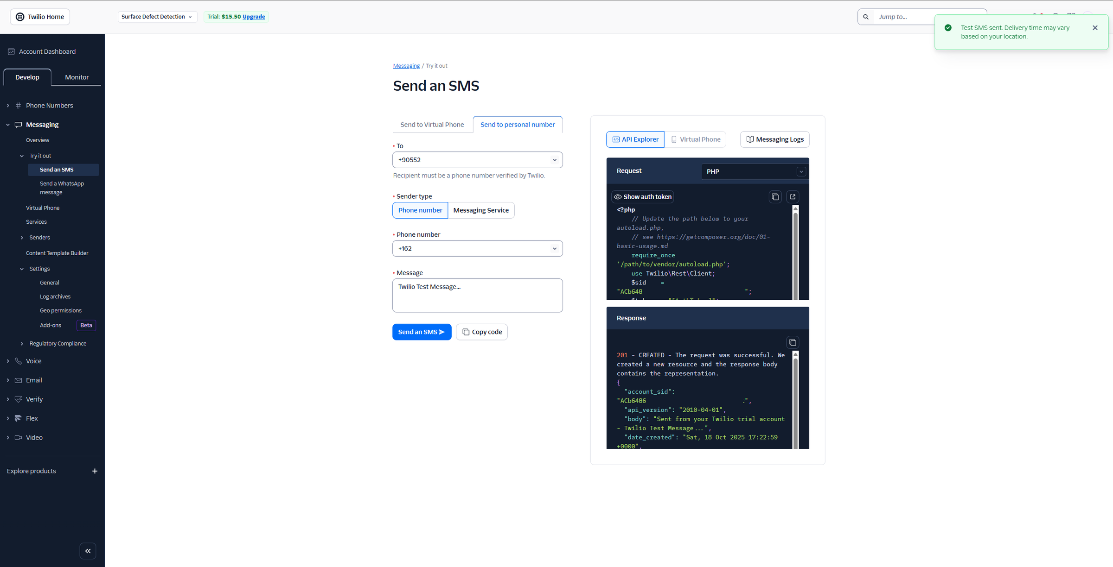Copy the response body

click(793, 342)
